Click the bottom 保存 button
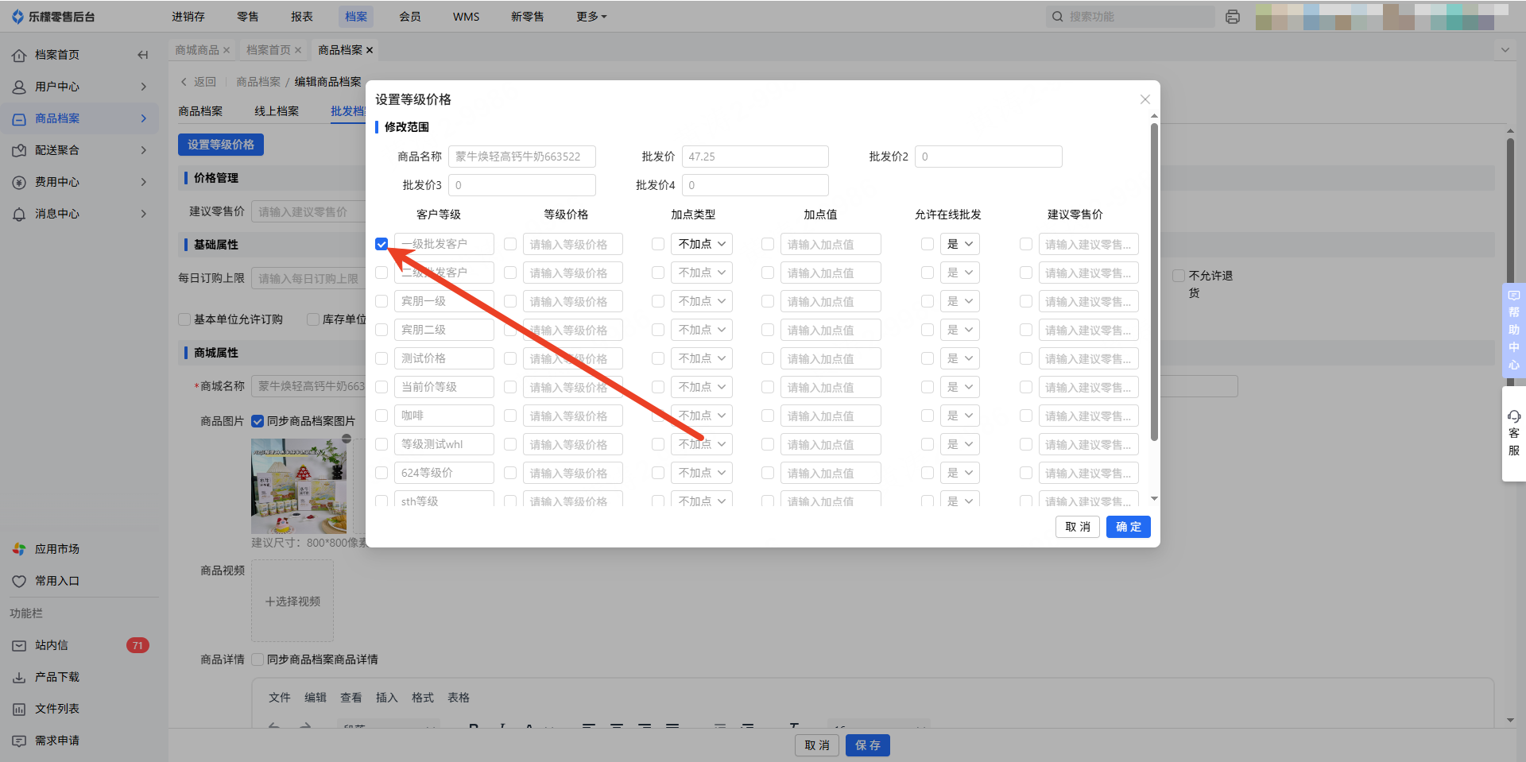The height and width of the screenshot is (762, 1526). [868, 745]
